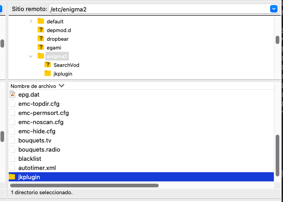Expand the default folder tree node
Screen dimensions: 283x202
pyautogui.click(x=31, y=22)
